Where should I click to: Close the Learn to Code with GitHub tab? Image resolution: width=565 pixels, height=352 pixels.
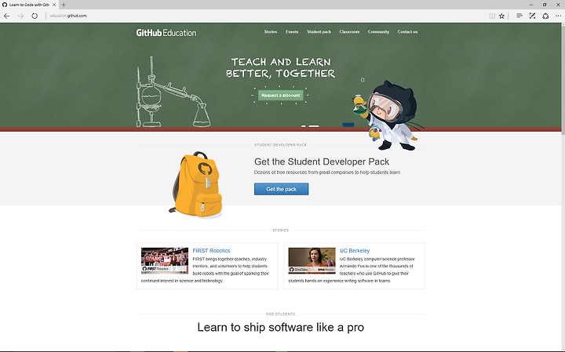pyautogui.click(x=54, y=5)
